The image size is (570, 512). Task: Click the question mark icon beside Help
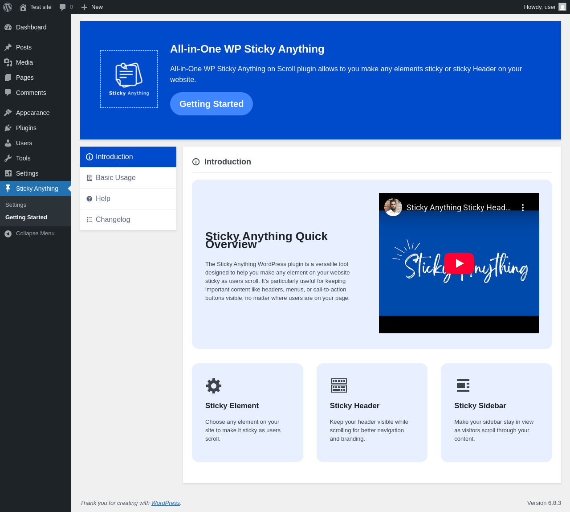(90, 199)
